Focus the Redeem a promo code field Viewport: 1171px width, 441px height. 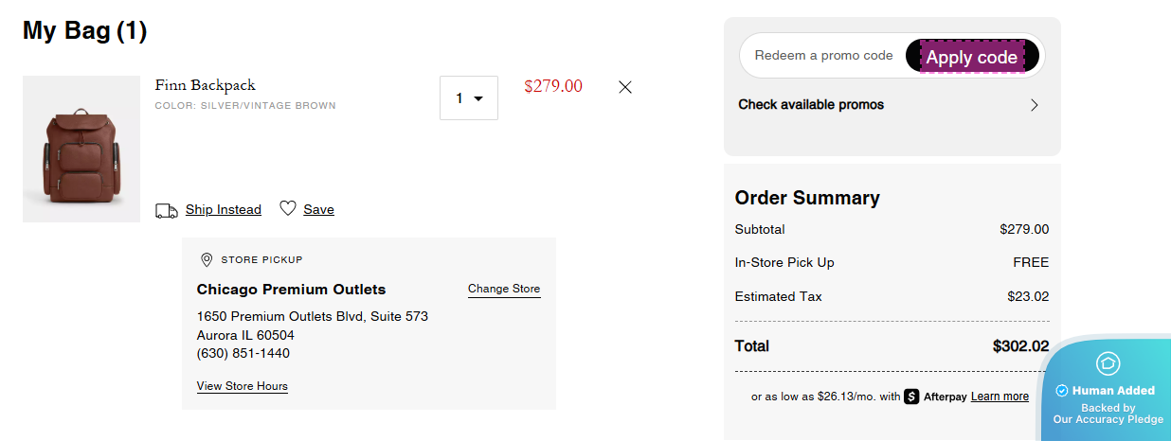coord(822,56)
